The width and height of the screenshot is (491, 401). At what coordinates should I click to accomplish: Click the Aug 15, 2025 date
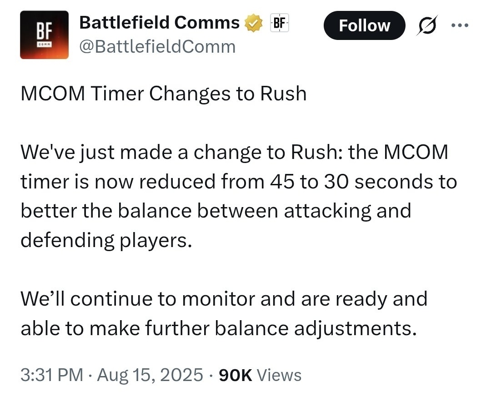[150, 375]
